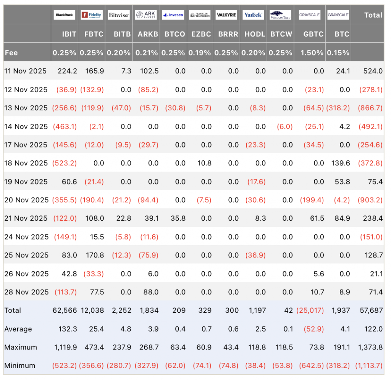The height and width of the screenshot is (380, 391).
Task: Select the Bitwise logo
Action: click(119, 15)
